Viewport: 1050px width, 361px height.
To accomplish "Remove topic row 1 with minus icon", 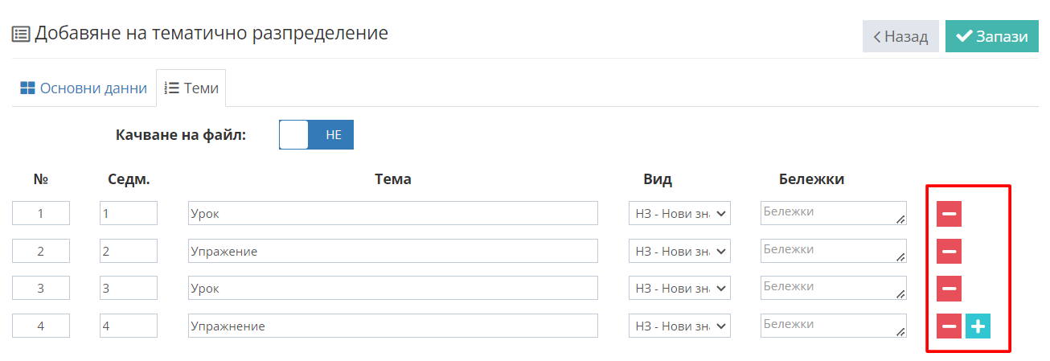I will tap(949, 214).
